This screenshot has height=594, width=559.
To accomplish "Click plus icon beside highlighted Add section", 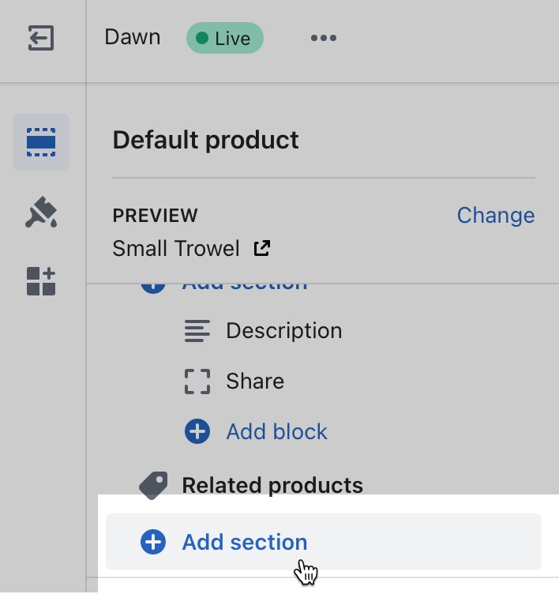I will point(153,542).
